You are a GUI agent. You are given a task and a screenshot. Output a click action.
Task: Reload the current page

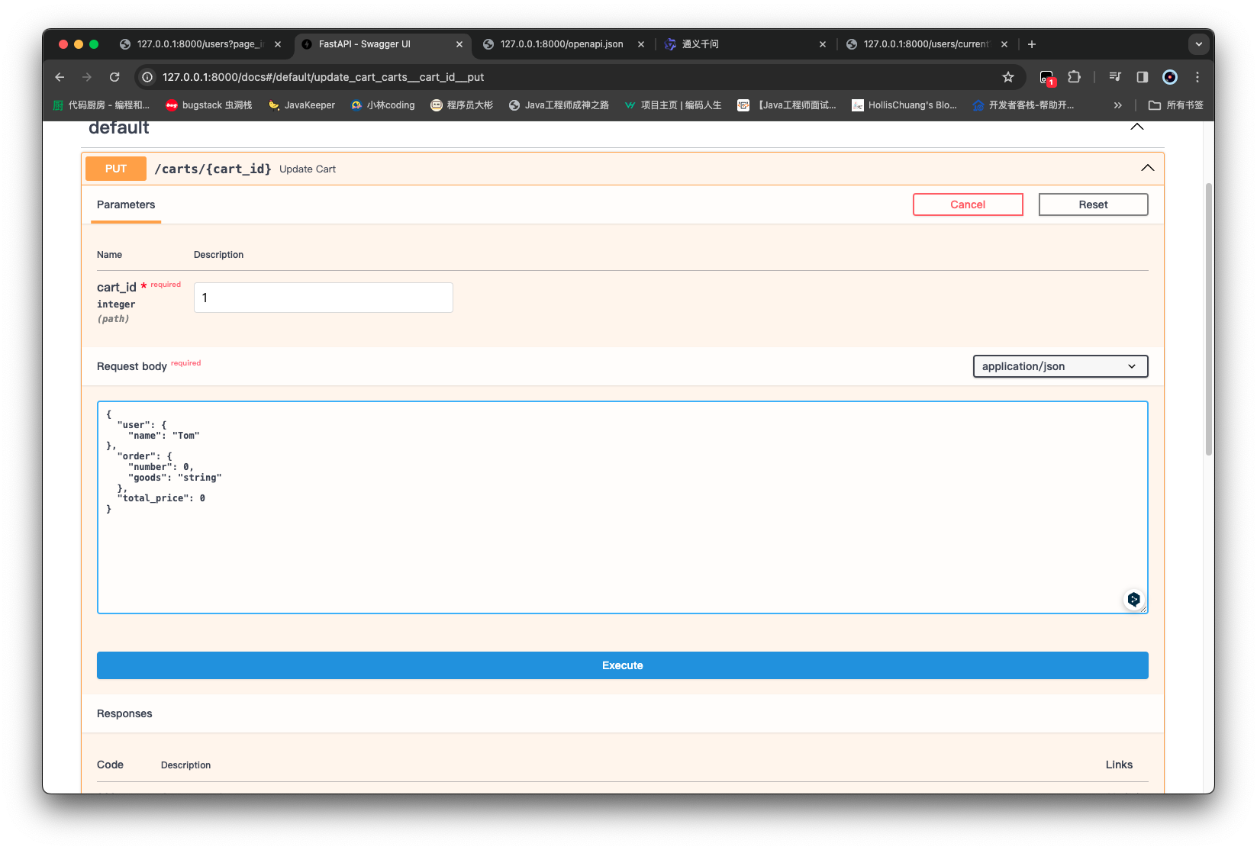114,77
